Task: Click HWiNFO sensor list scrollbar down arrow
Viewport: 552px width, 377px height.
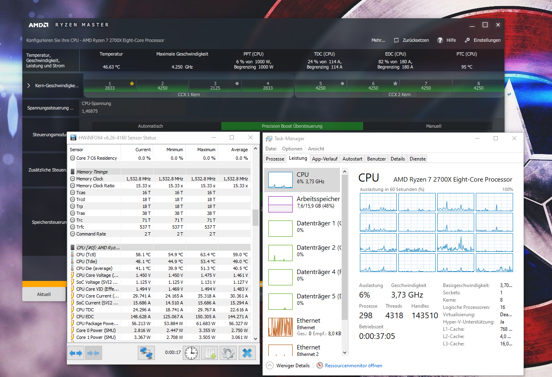Action: tap(255, 339)
